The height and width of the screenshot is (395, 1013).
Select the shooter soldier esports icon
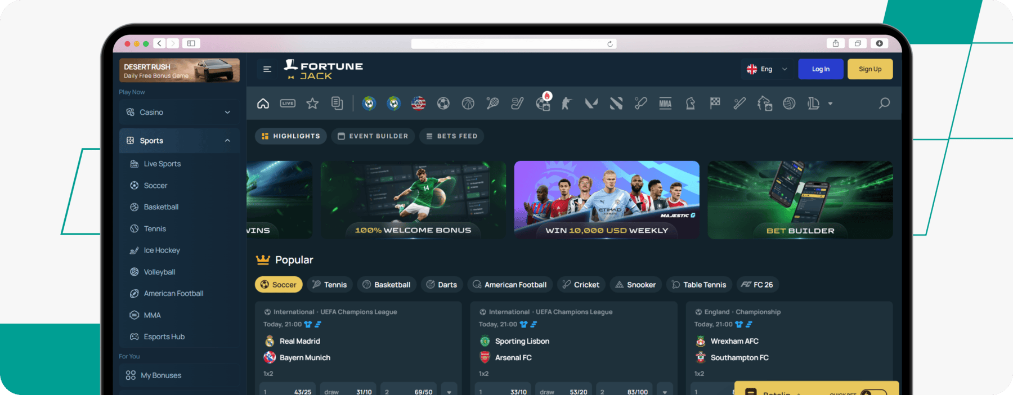pos(567,104)
